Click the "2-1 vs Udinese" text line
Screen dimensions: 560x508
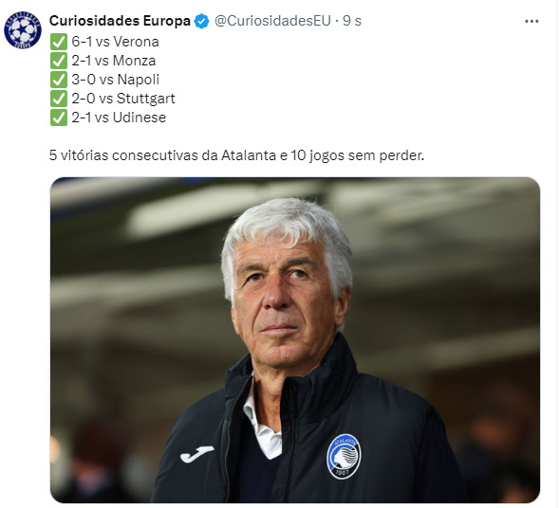click(x=119, y=118)
